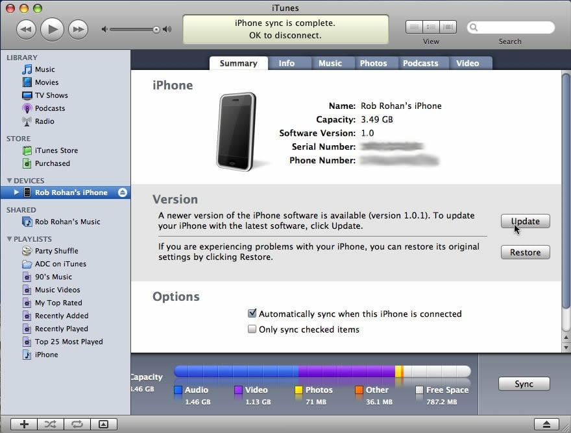Open the Party Shuffle playlist
This screenshot has height=433, width=571.
(x=56, y=251)
